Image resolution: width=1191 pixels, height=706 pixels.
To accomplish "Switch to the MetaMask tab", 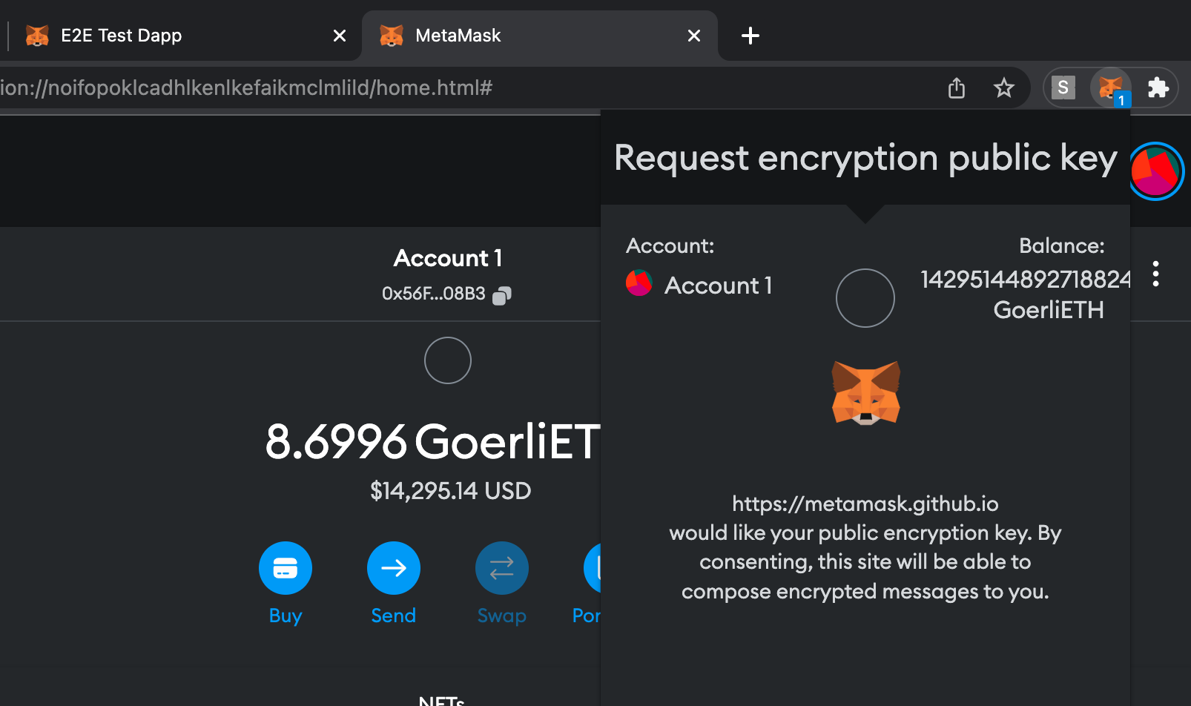I will 458,35.
